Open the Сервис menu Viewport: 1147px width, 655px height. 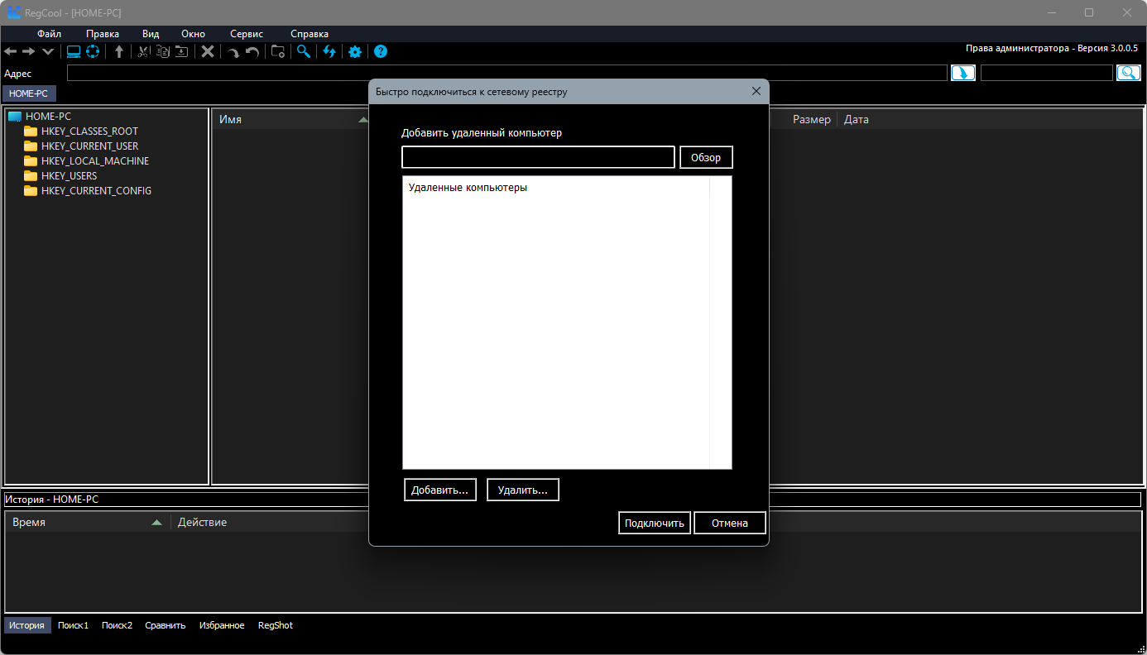pyautogui.click(x=247, y=34)
